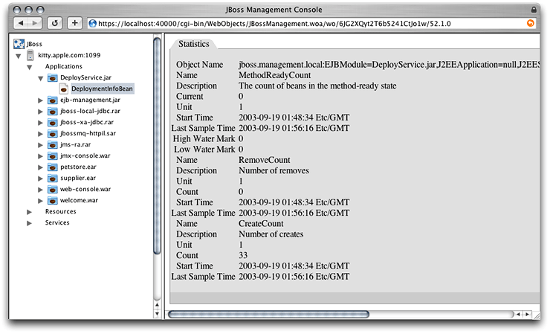Open the Statistics tab

click(194, 44)
